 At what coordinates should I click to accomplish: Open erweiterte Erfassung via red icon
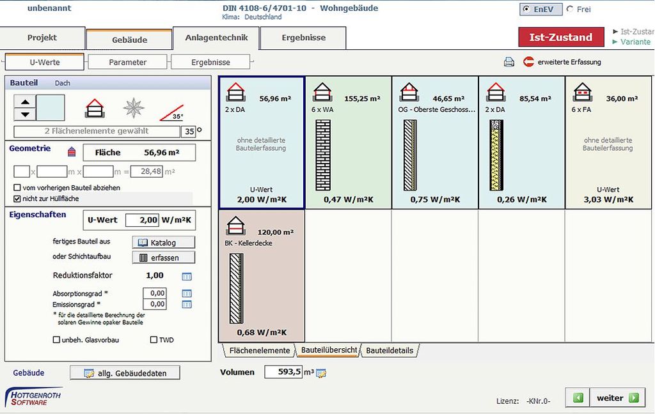pos(528,62)
